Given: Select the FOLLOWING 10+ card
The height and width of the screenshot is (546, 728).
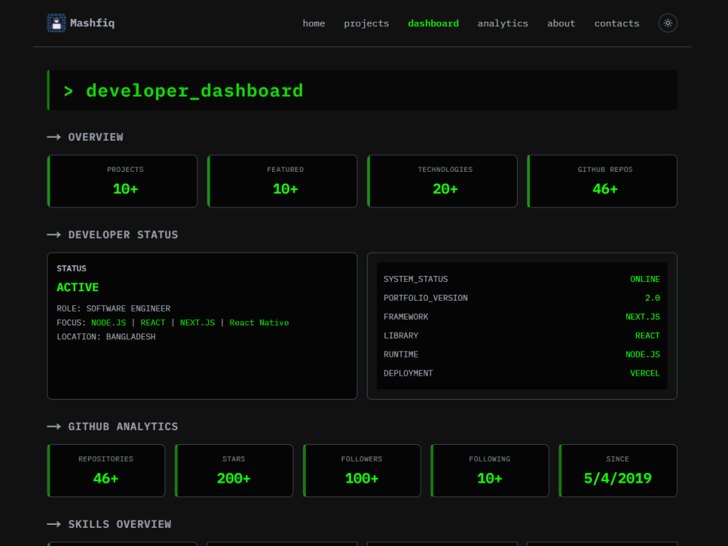Looking at the screenshot, I should point(490,471).
